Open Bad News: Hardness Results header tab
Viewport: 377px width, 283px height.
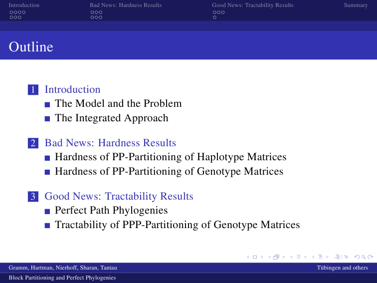point(126,5)
